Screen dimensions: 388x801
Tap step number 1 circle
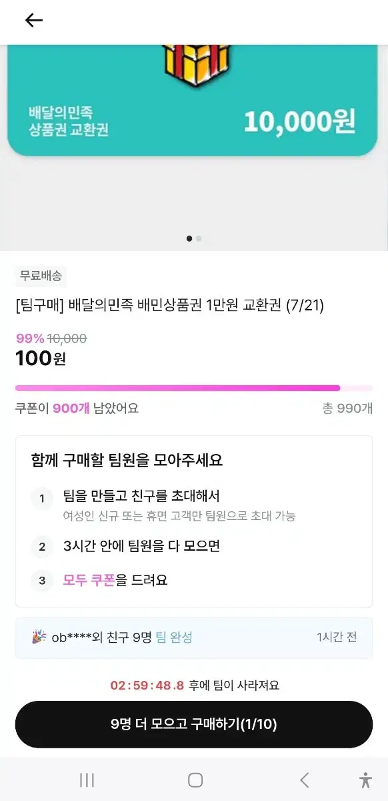(42, 498)
